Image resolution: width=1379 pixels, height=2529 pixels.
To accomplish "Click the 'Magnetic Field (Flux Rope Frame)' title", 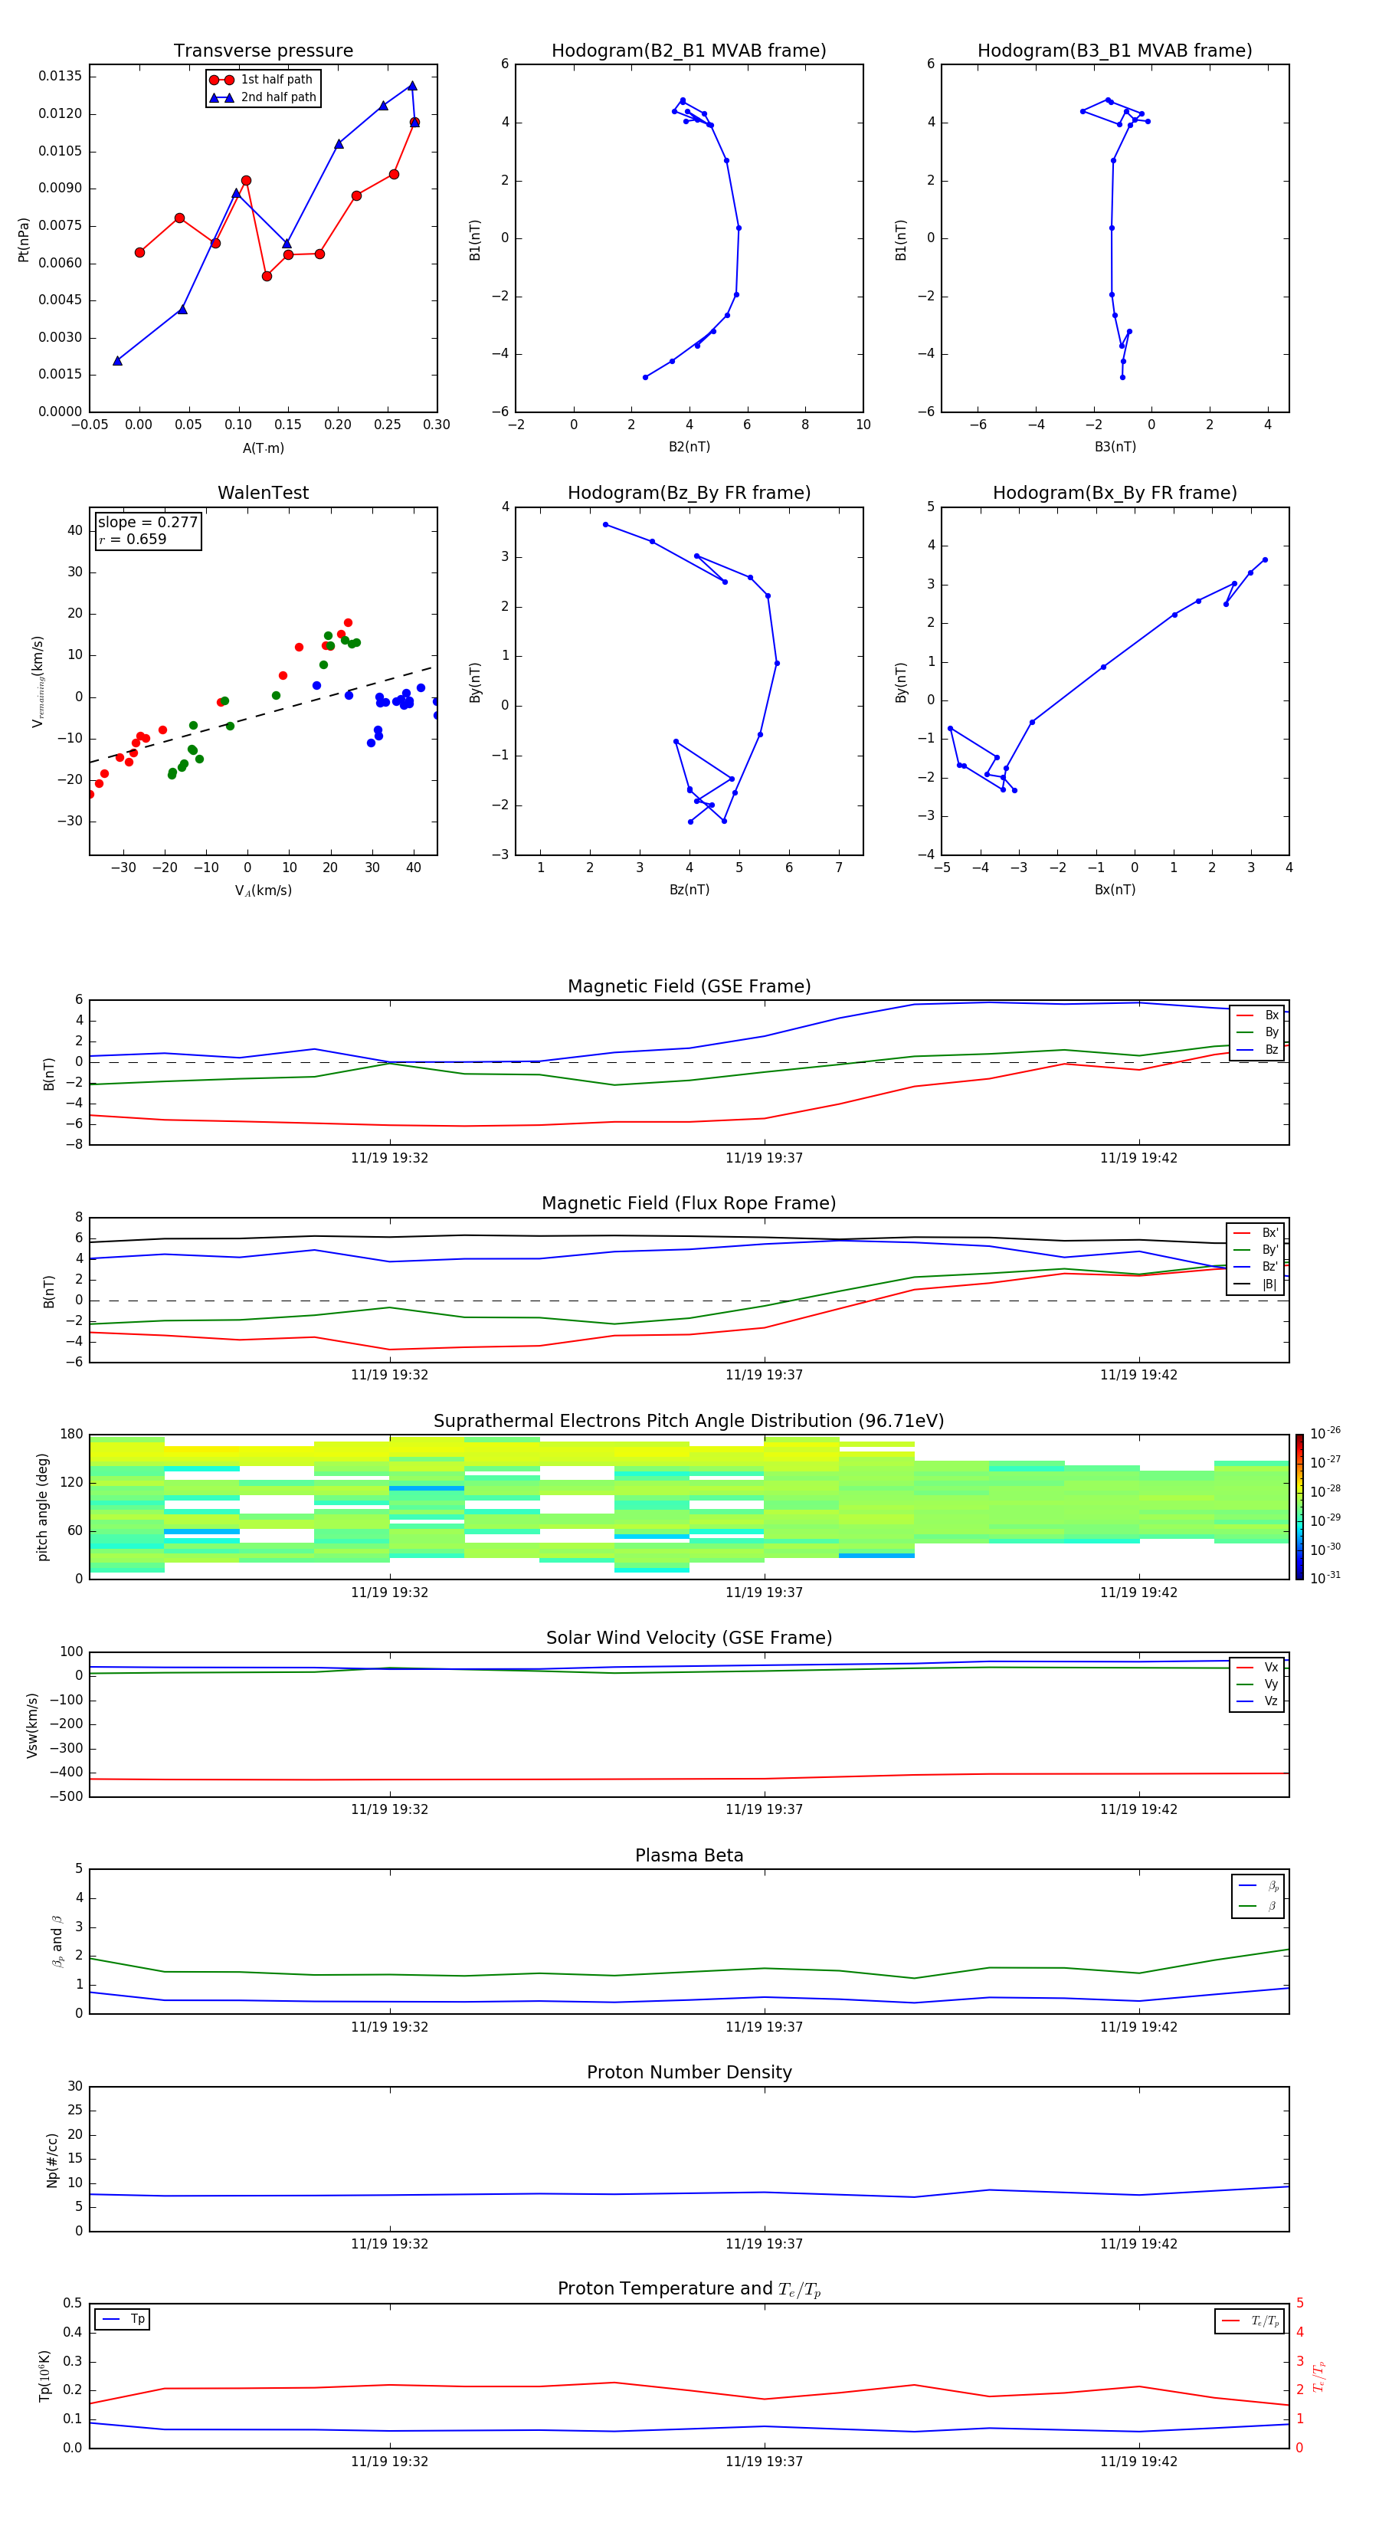I will coord(689,1204).
